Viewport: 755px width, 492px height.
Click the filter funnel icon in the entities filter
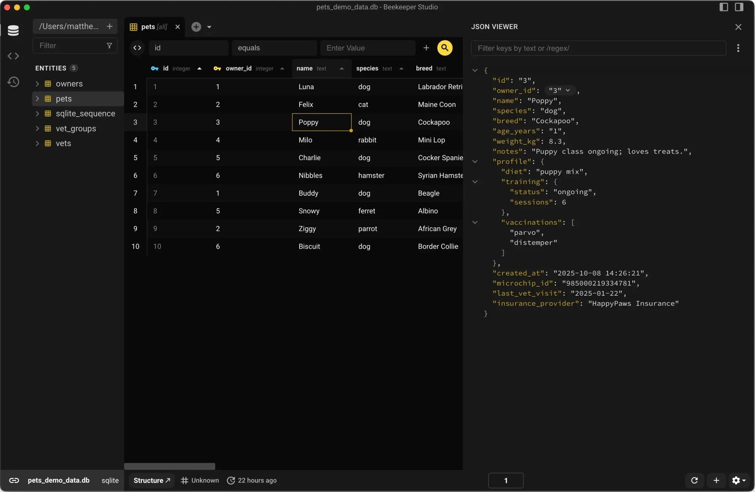pos(109,46)
